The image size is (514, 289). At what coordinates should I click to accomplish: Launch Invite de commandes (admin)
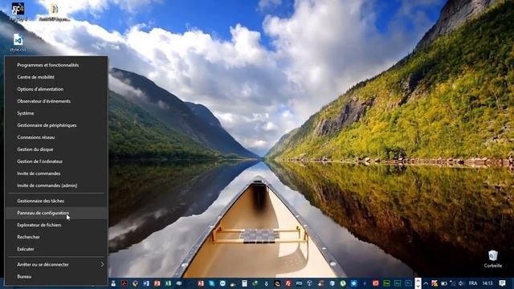point(56,185)
